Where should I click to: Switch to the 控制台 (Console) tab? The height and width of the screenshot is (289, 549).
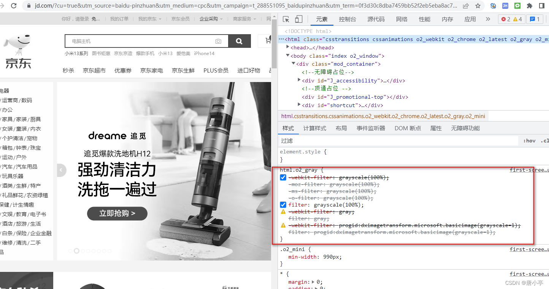tap(347, 19)
